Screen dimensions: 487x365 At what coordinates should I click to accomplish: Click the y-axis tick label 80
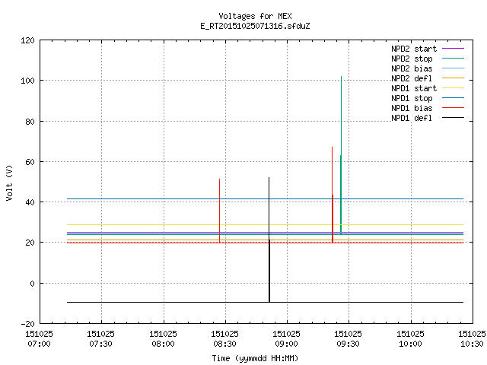[x=30, y=122]
